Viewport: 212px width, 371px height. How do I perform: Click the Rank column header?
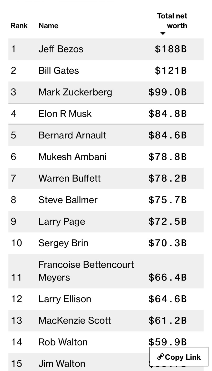coord(19,26)
